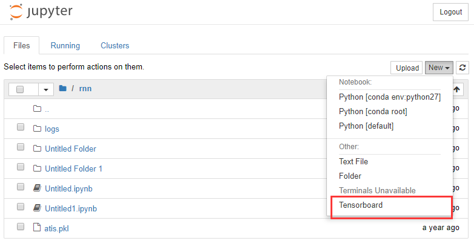Open the Clusters tab

114,45
